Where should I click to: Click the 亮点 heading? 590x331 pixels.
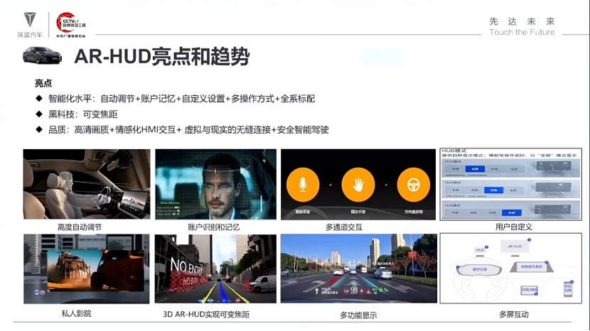43,83
